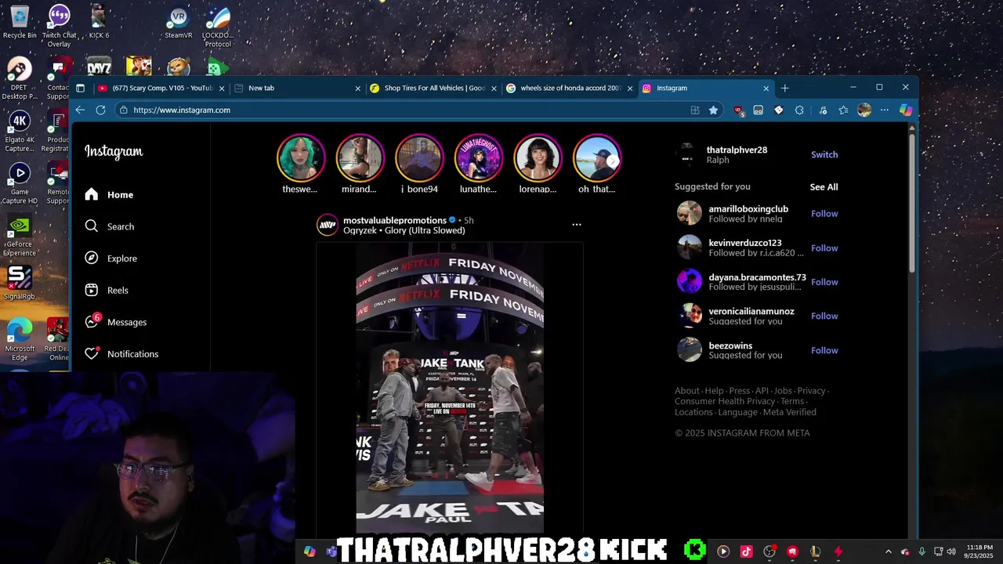Switch to YouTube Scary Comp tab
Viewport: 1003px width, 564px height.
point(161,88)
